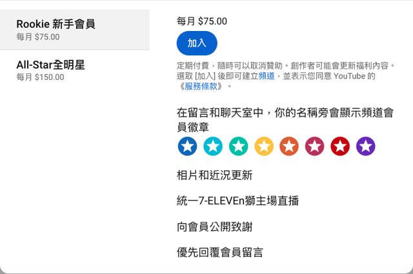The width and height of the screenshot is (413, 274).
Task: Click the green star member badge
Action: pos(238,146)
